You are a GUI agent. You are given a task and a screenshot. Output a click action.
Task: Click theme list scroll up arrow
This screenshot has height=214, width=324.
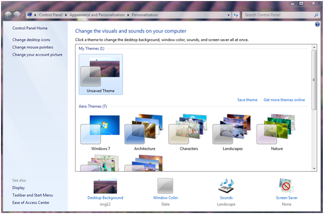tap(314, 47)
